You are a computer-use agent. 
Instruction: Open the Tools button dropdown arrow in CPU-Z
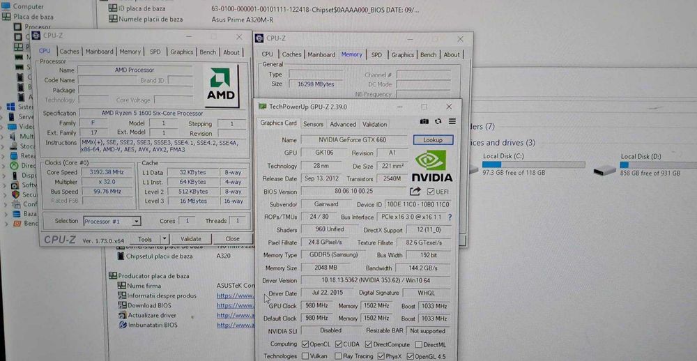point(164,239)
